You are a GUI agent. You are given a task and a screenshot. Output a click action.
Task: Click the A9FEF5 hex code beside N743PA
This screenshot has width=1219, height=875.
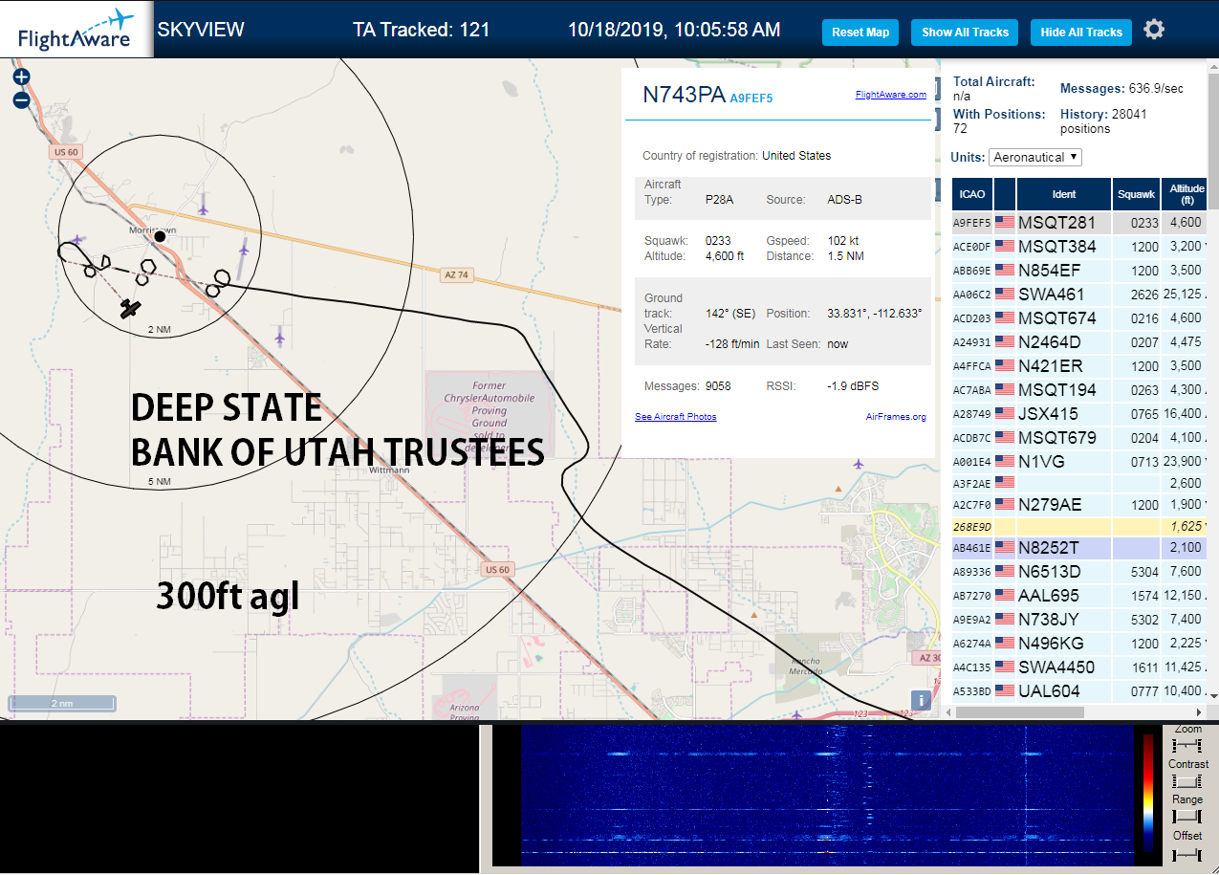751,98
